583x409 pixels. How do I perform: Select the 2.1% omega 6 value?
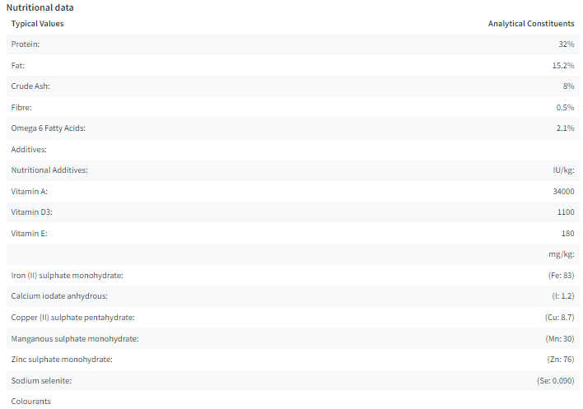565,128
